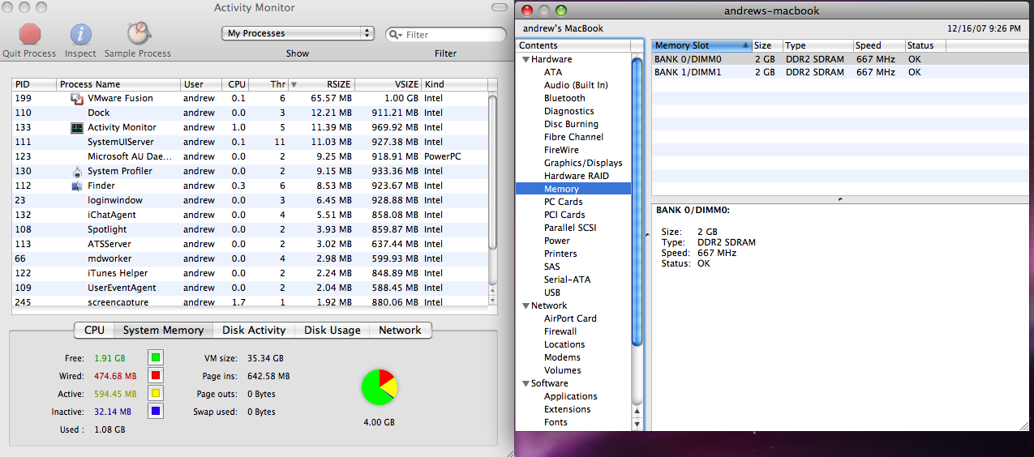Sort by the PID column header
Image resolution: width=1034 pixels, height=457 pixels.
tap(34, 84)
